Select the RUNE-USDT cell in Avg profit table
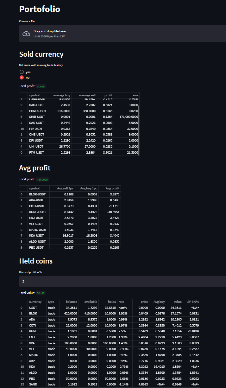Screen dimensions: 226x388 (x=37, y=212)
